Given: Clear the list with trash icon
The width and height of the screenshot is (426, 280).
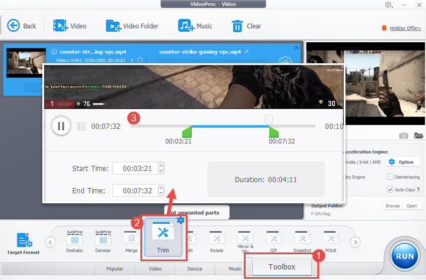Looking at the screenshot, I should pos(246,26).
